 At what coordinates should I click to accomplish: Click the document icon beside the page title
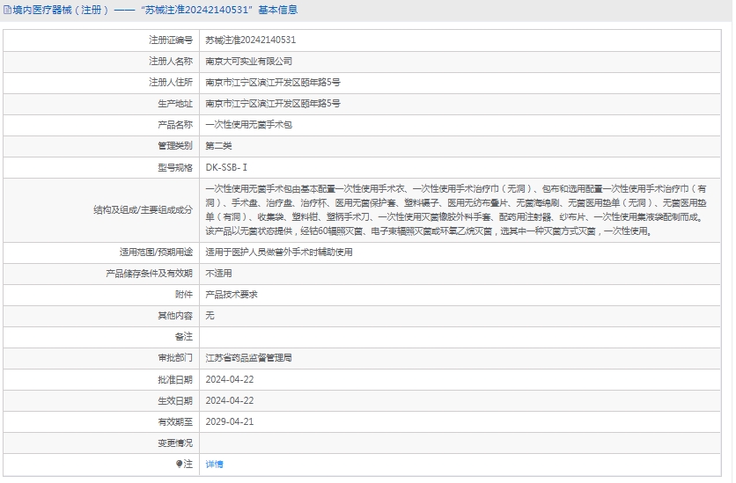point(7,10)
